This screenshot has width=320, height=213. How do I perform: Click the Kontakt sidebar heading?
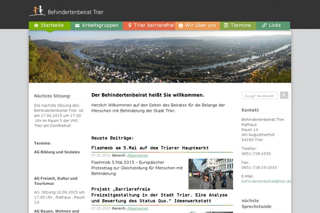tap(250, 110)
